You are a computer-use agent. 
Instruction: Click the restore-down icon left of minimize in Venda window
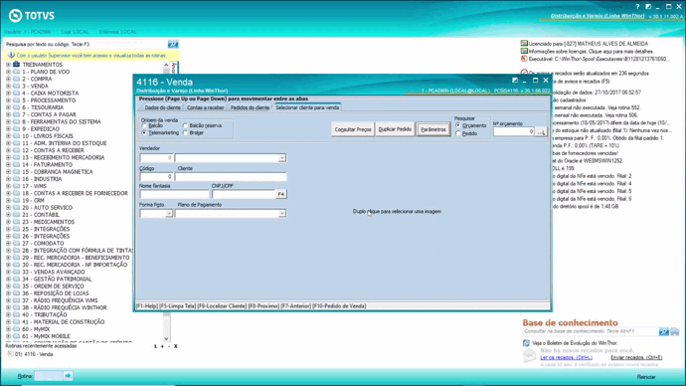point(515,81)
